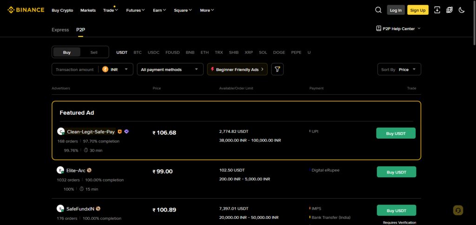476x225 pixels.
Task: Click the page vertical scrollbar
Action: coord(474,23)
